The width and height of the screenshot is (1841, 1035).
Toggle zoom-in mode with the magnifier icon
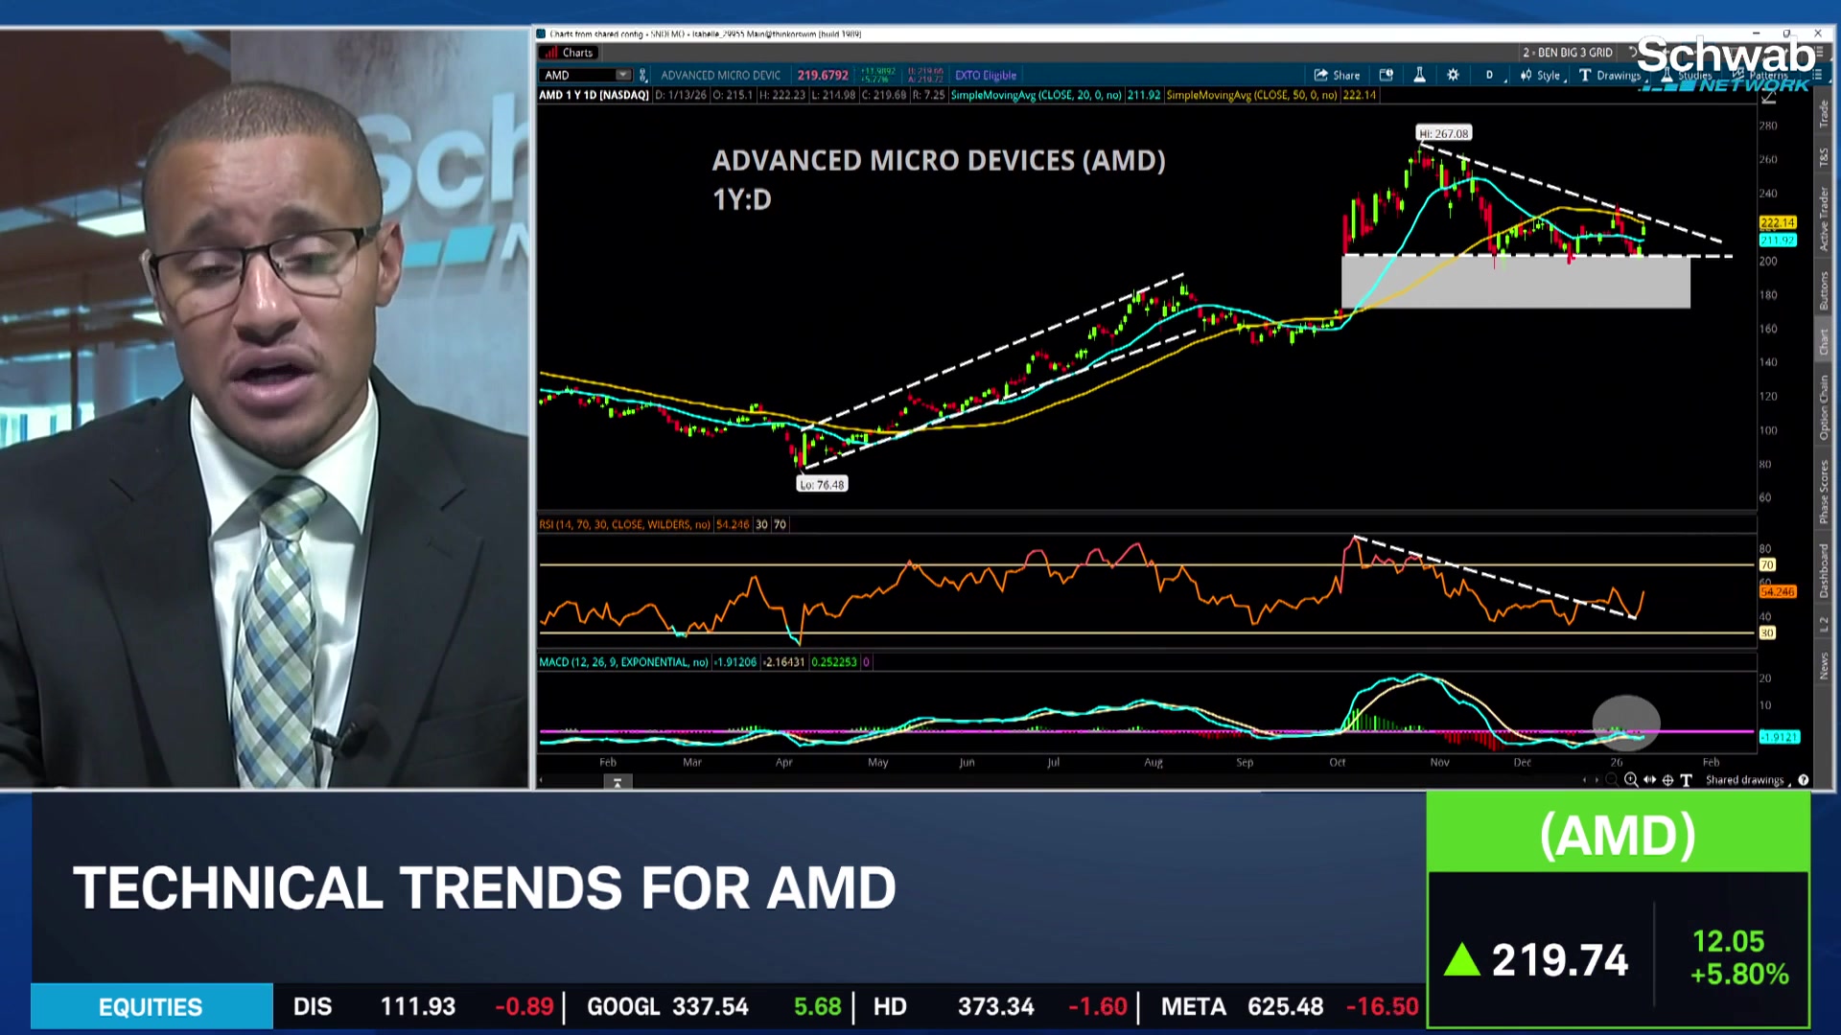[x=1630, y=779]
